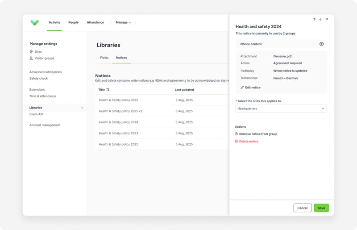Select Health & Safety policy 2022 row

(162, 144)
